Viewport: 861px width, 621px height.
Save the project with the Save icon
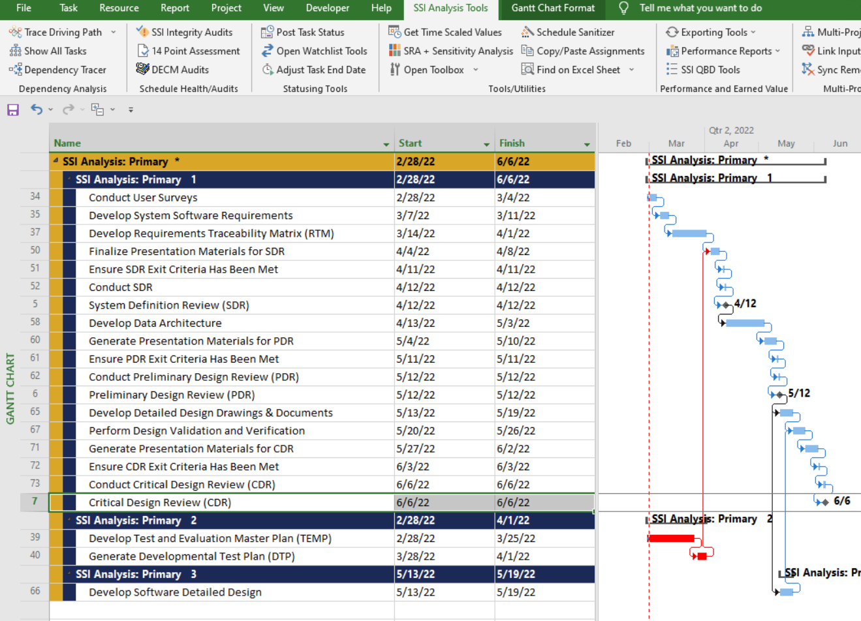[x=13, y=110]
